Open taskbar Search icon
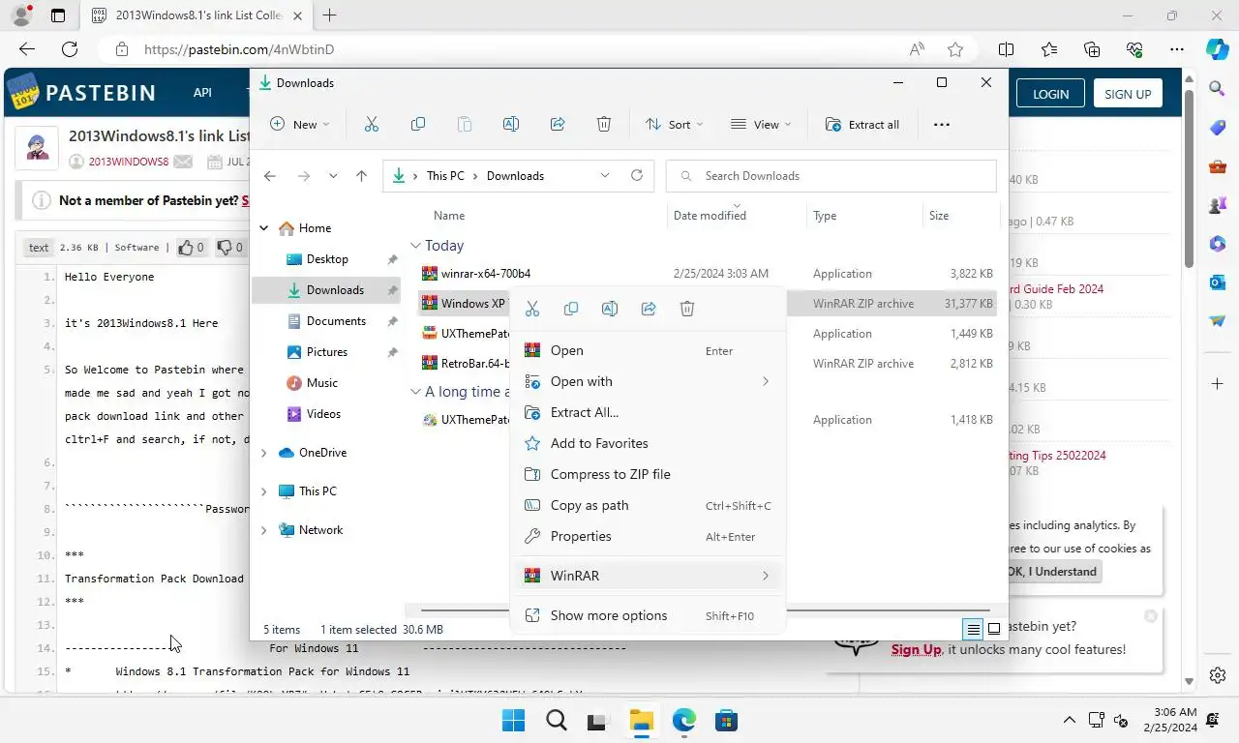The image size is (1239, 743). point(556,721)
